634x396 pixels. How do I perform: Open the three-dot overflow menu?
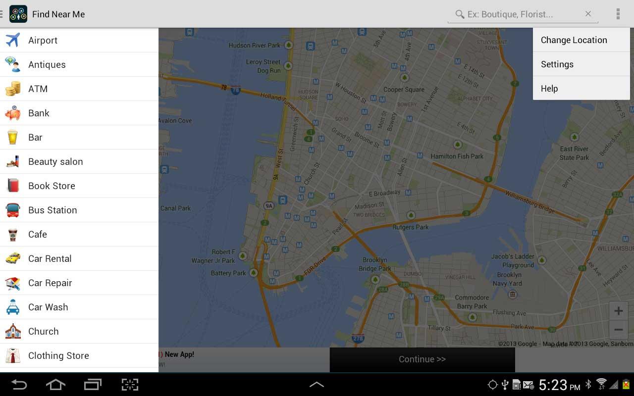[x=618, y=14]
